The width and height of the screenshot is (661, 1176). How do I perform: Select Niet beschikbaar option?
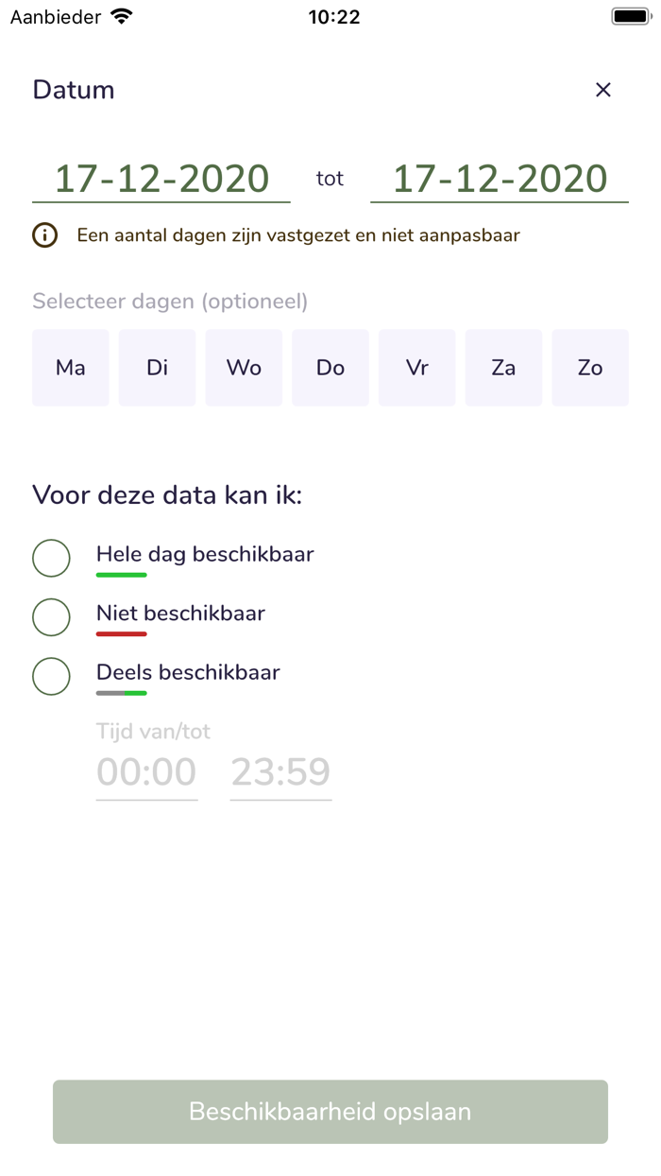coord(51,617)
